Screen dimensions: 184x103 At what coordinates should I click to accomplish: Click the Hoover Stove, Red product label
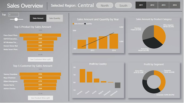(11, 46)
